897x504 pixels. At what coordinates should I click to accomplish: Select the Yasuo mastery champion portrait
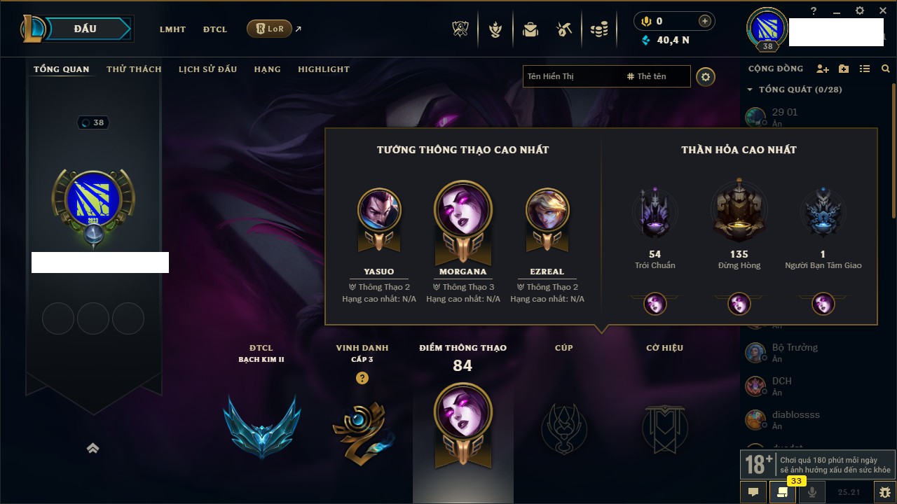pyautogui.click(x=379, y=209)
